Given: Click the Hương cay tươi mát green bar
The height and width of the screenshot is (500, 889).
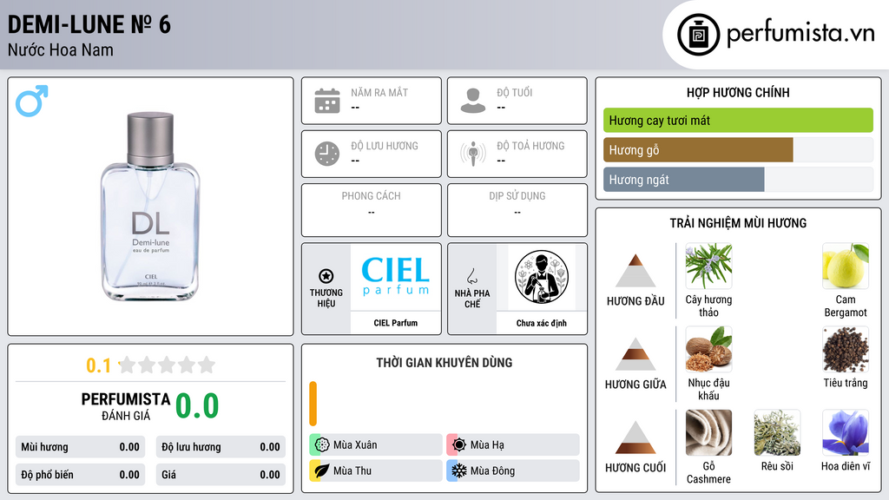Looking at the screenshot, I should tap(738, 120).
